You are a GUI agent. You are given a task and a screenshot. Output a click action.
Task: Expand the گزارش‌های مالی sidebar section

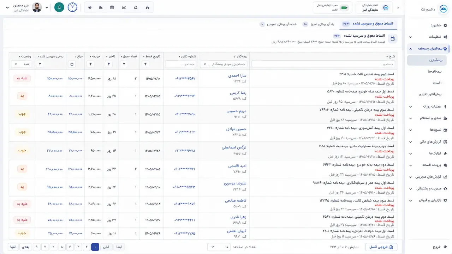click(428, 141)
